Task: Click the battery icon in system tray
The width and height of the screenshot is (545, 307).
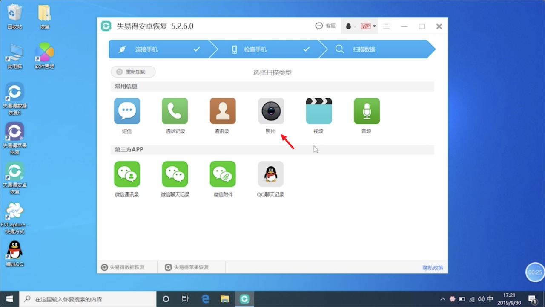Action: coord(462,299)
